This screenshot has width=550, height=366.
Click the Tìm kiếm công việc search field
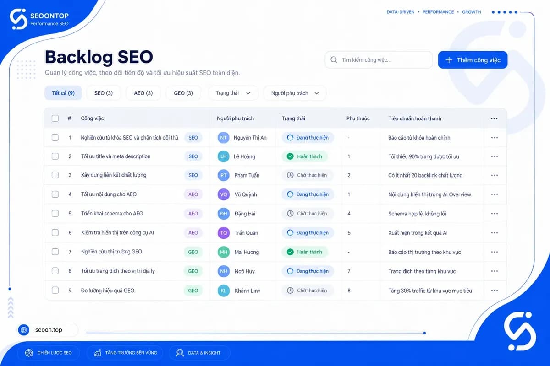click(379, 60)
